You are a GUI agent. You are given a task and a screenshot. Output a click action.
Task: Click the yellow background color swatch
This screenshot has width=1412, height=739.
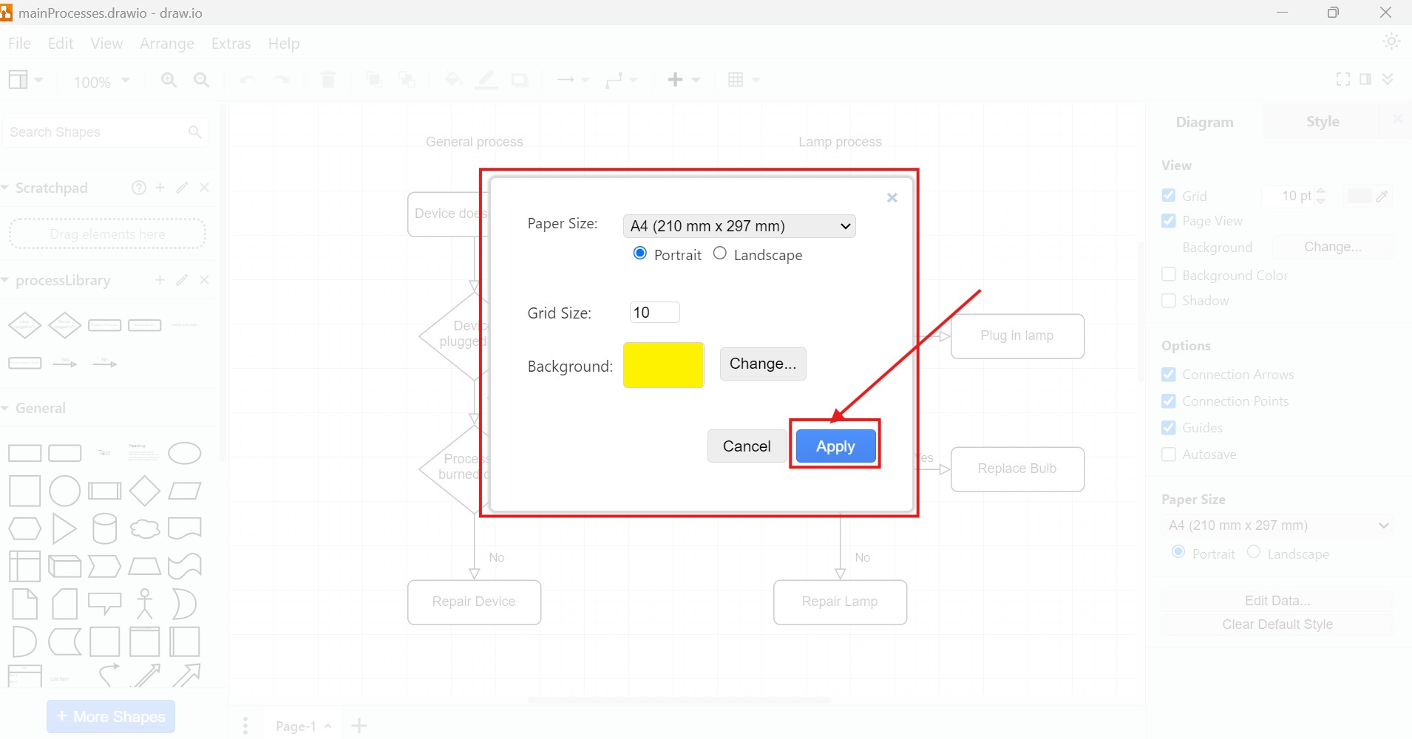click(x=662, y=365)
